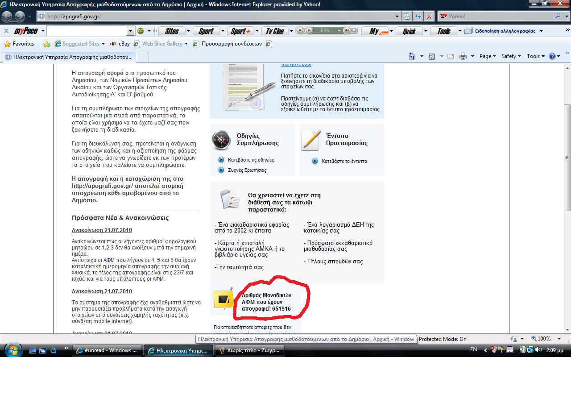Switch to the #unread Windows taskbar window
Viewport: 571px width, 407px height.
tap(107, 350)
